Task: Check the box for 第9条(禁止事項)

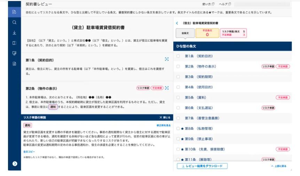Action: (178, 139)
